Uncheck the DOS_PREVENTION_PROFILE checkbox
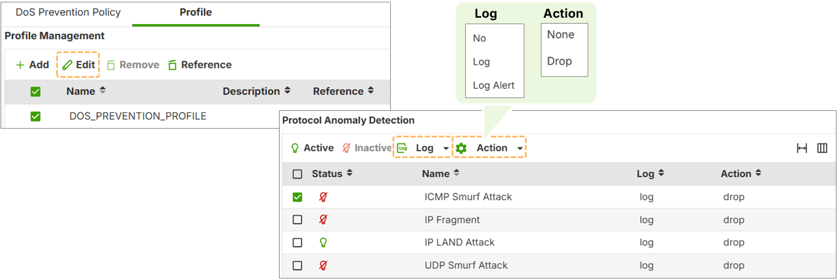This screenshot has height=279, width=837. (x=35, y=116)
